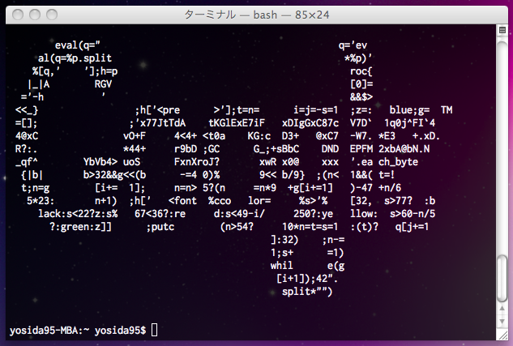Click the 'RGV' text near top left

[x=103, y=83]
